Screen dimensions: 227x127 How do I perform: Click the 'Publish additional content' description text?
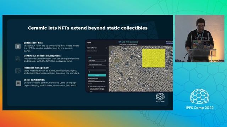(51, 60)
